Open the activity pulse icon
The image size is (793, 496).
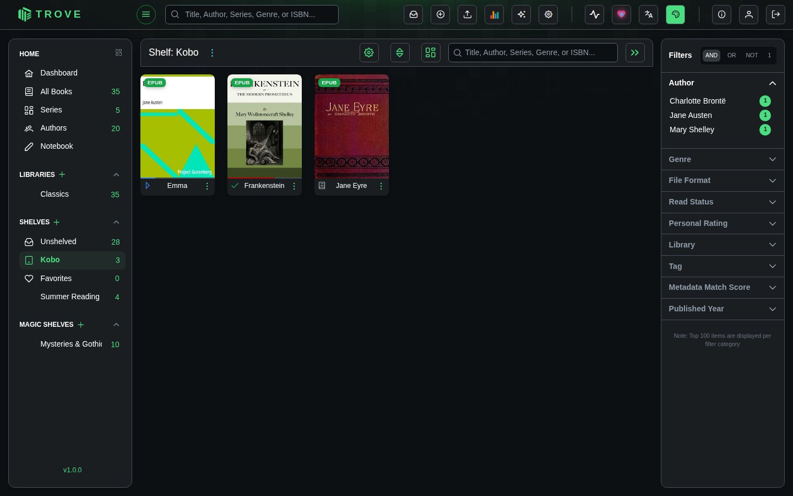[x=594, y=15]
